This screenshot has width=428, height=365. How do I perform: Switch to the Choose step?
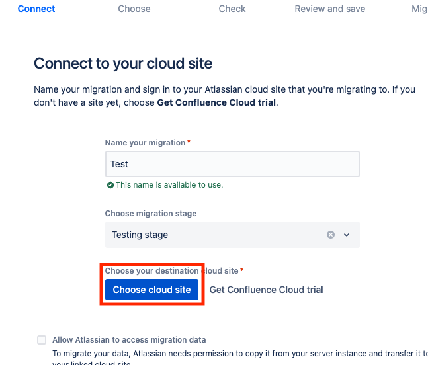134,9
